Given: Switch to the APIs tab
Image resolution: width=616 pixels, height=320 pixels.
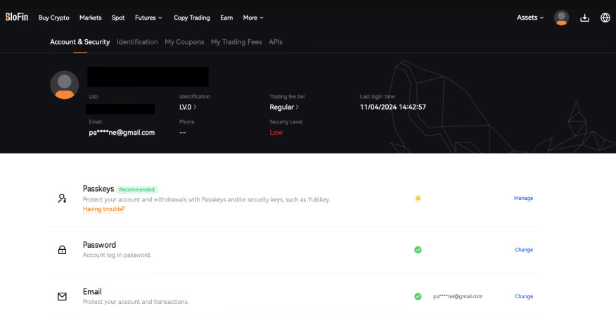Looking at the screenshot, I should (276, 42).
